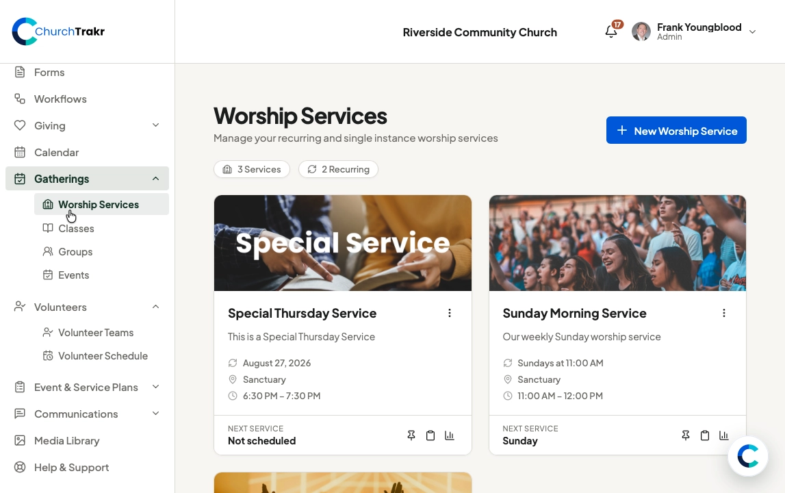Open Special Thursday Service title
The width and height of the screenshot is (785, 493).
point(302,313)
